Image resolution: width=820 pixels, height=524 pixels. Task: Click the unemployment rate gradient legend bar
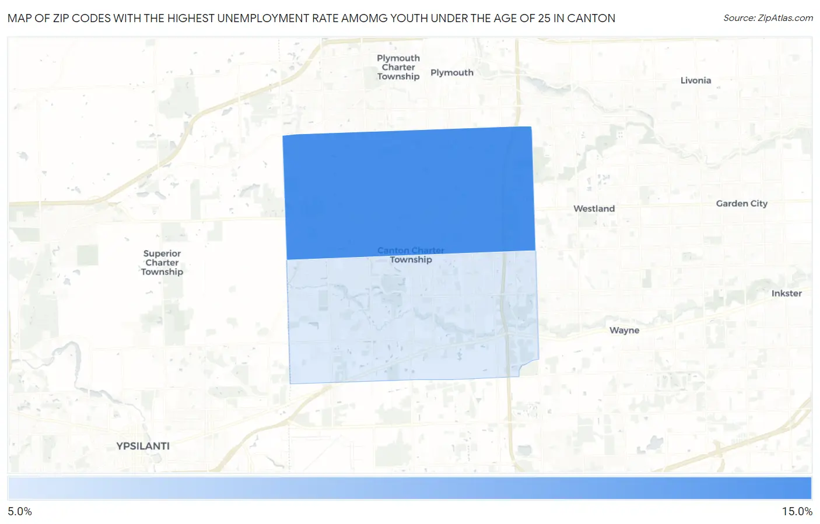409,488
